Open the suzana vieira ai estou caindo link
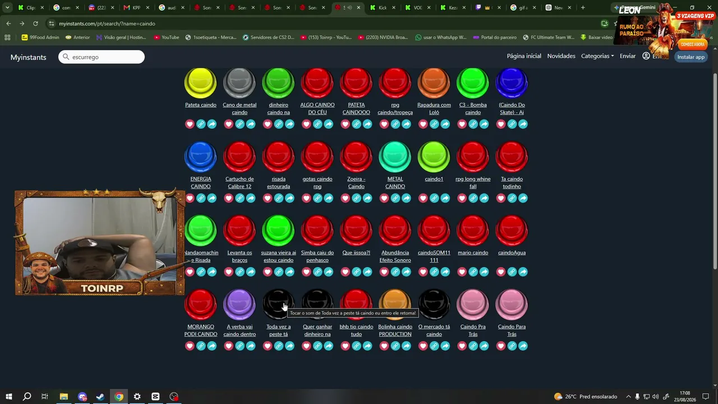This screenshot has height=404, width=718. tap(279, 256)
